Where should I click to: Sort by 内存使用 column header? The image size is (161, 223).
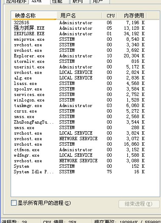tap(132, 15)
